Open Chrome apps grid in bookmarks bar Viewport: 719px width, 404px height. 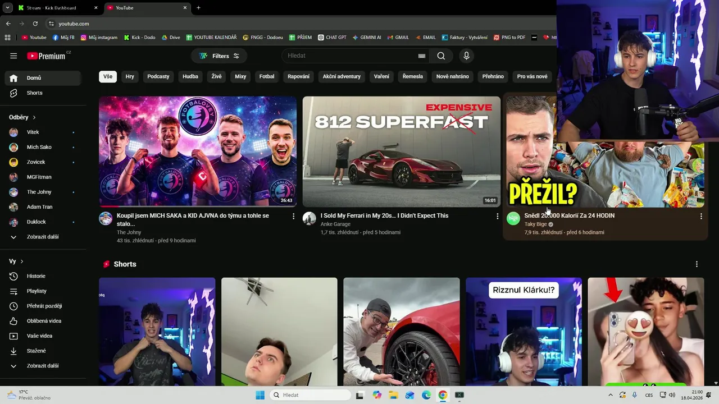pyautogui.click(x=7, y=38)
